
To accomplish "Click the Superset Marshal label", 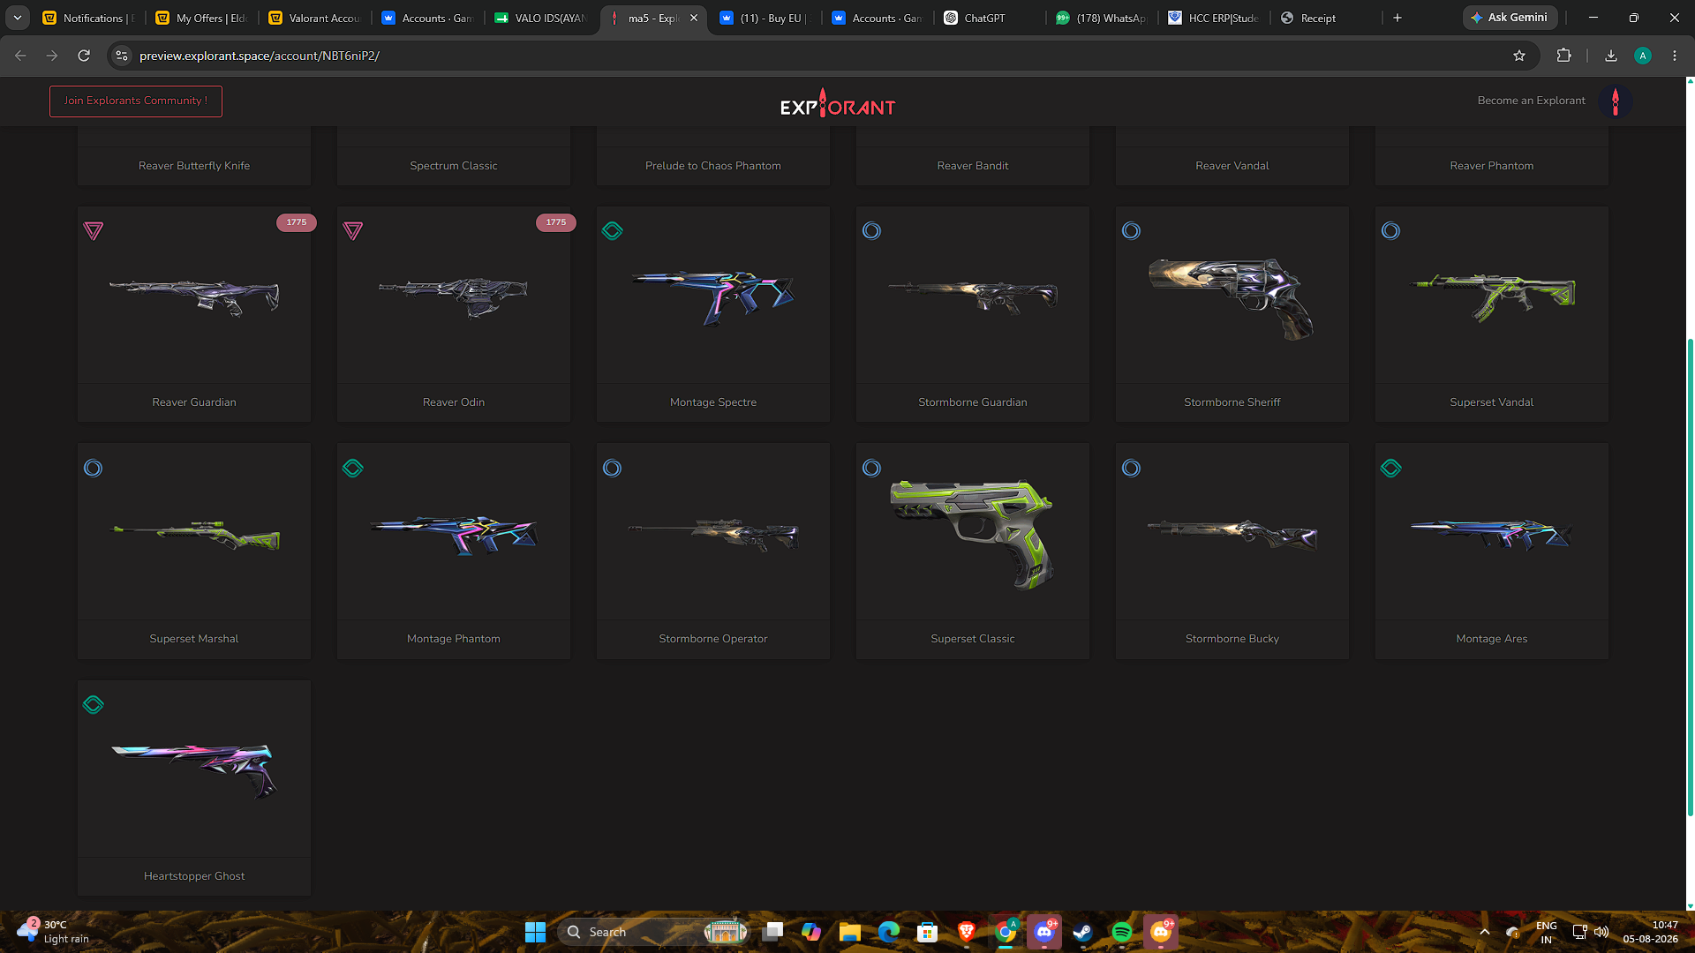I will pos(194,639).
